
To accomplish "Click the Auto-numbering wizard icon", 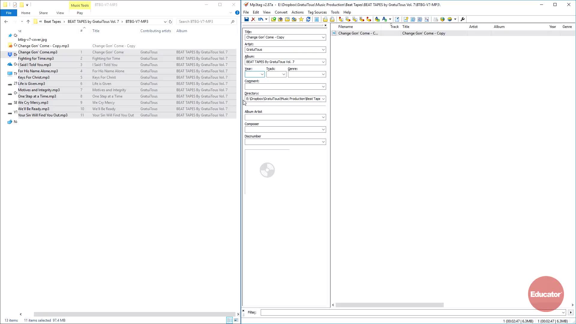I will [427, 19].
